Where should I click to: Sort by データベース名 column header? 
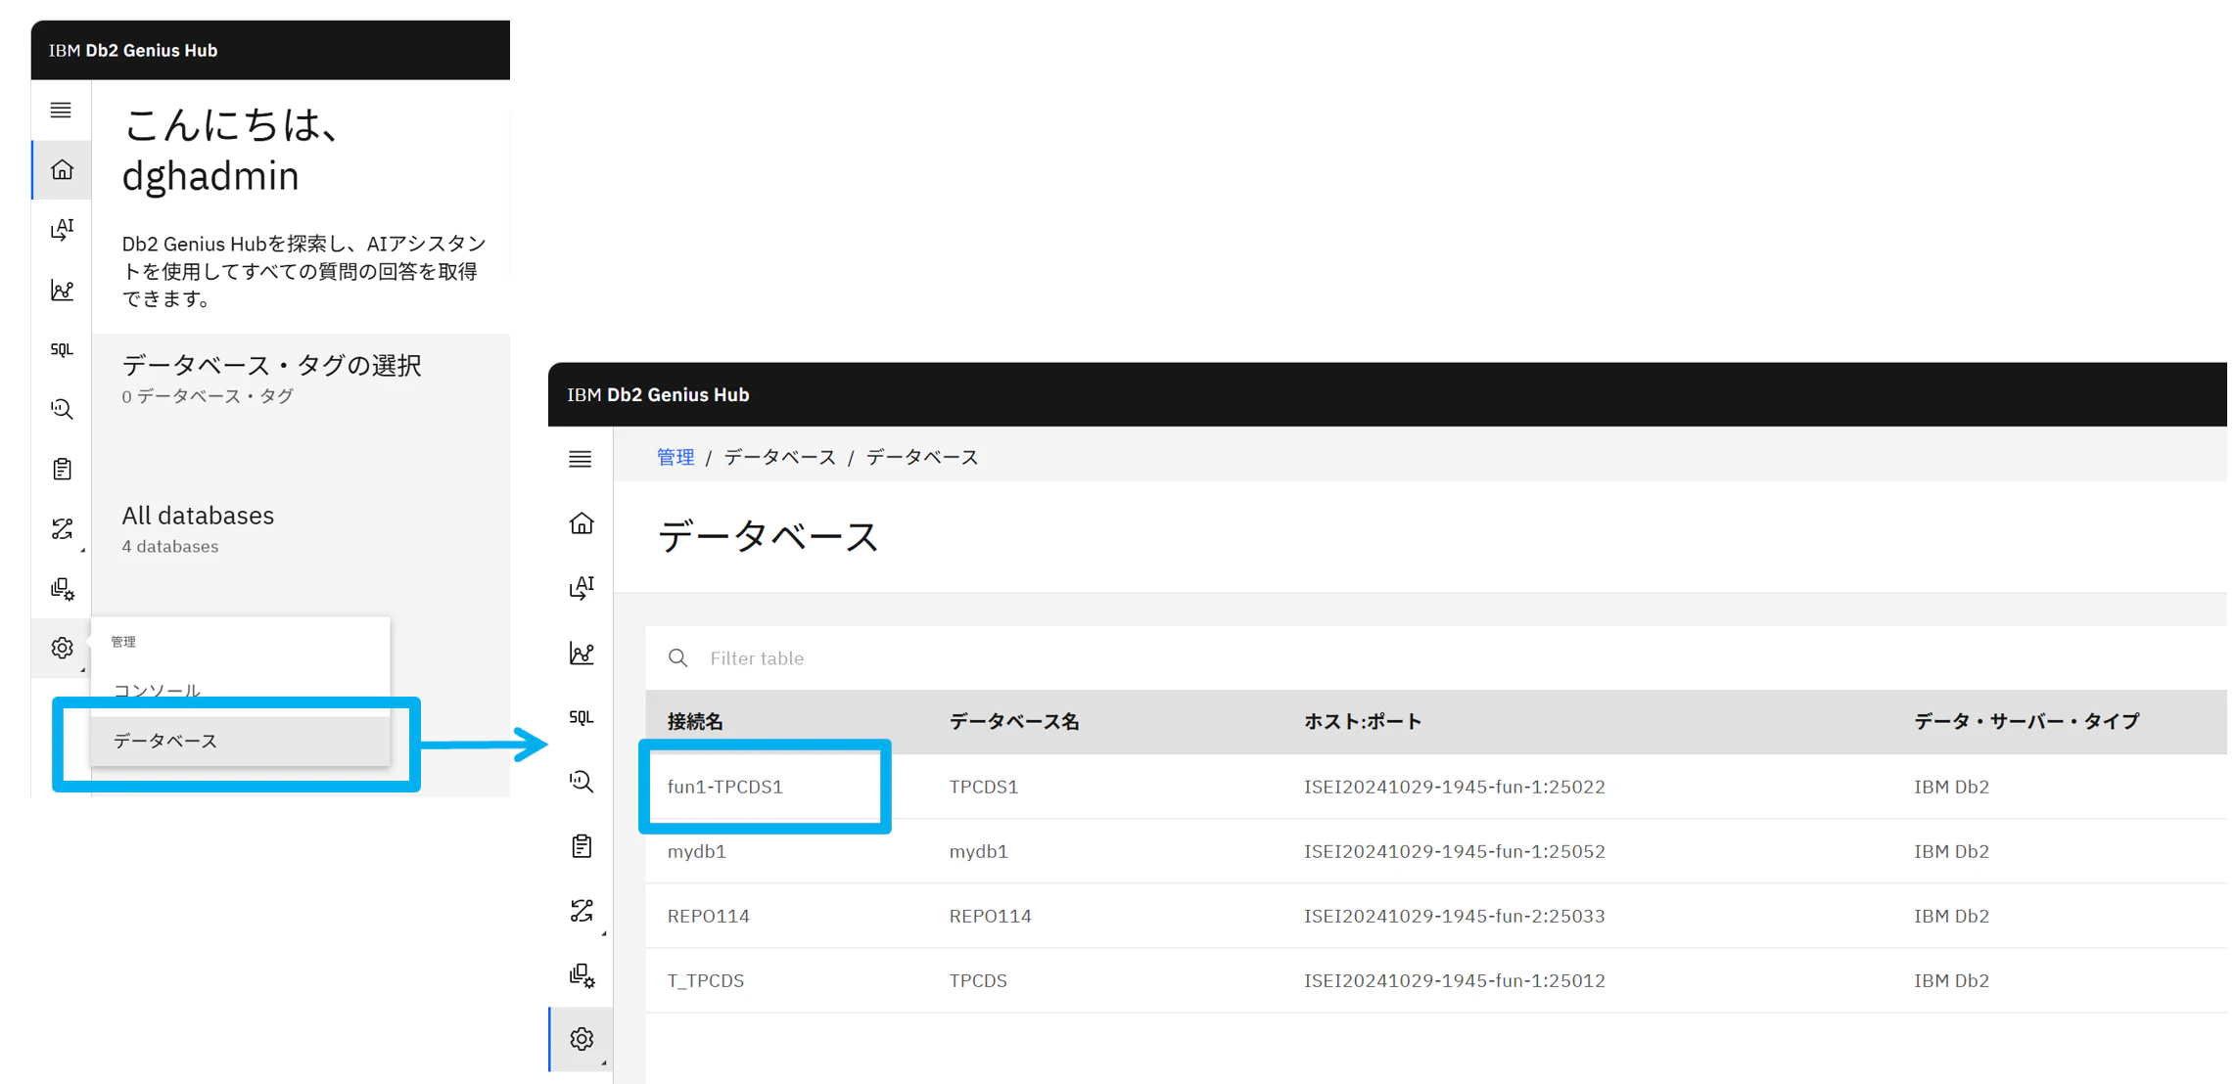tap(1014, 722)
